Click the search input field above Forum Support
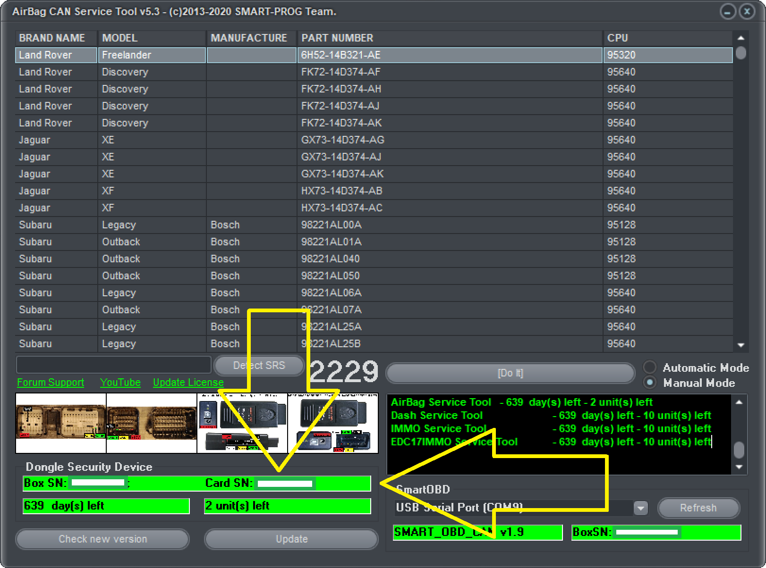This screenshot has height=568, width=766. pyautogui.click(x=113, y=365)
